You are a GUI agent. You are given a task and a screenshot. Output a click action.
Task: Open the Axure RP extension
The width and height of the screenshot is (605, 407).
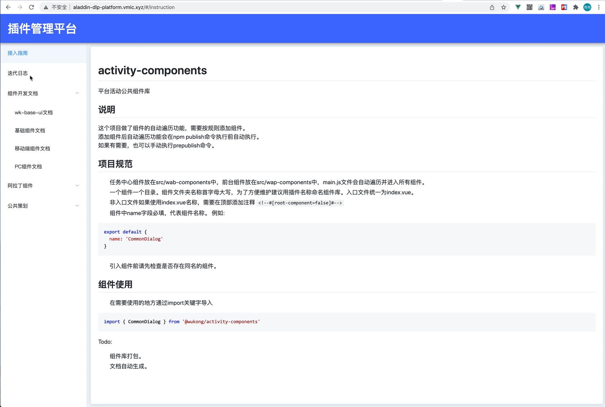click(553, 7)
